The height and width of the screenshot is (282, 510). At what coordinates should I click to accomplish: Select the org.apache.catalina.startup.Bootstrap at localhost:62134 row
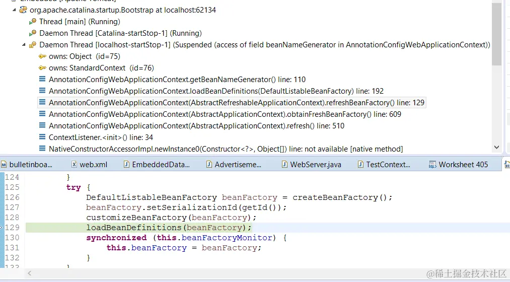tap(123, 10)
